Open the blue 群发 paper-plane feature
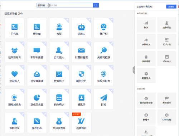 [103, 99]
